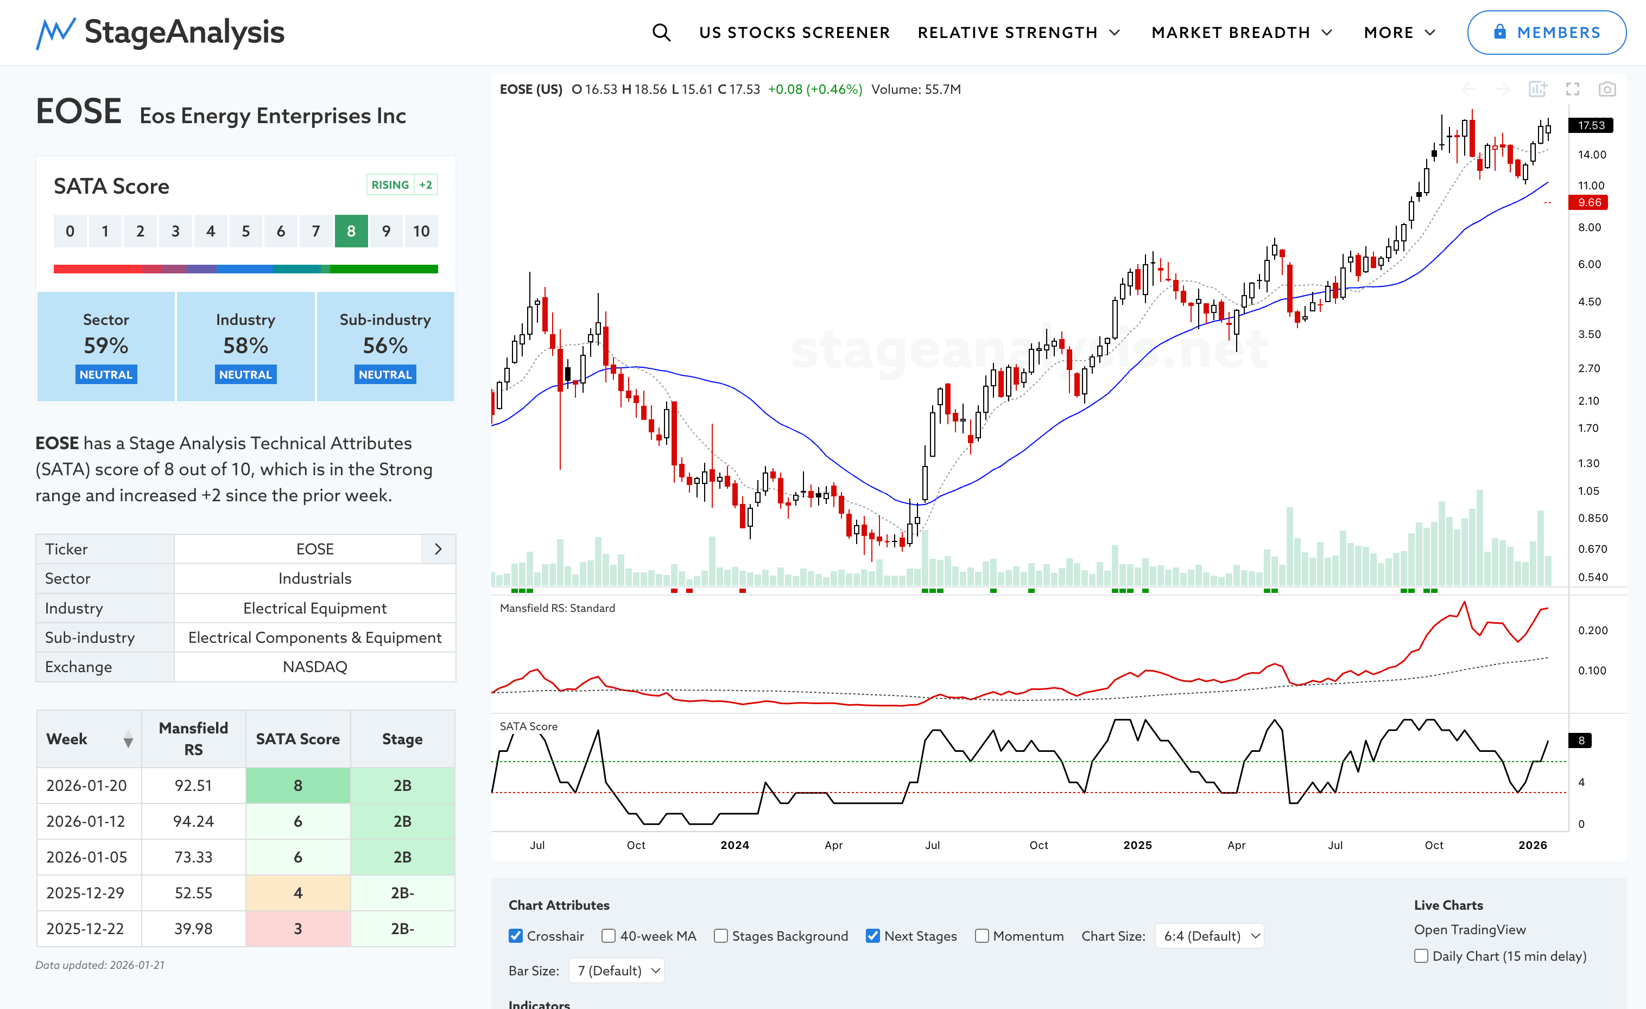Toggle the Stages Background checkbox
This screenshot has width=1646, height=1009.
[720, 936]
